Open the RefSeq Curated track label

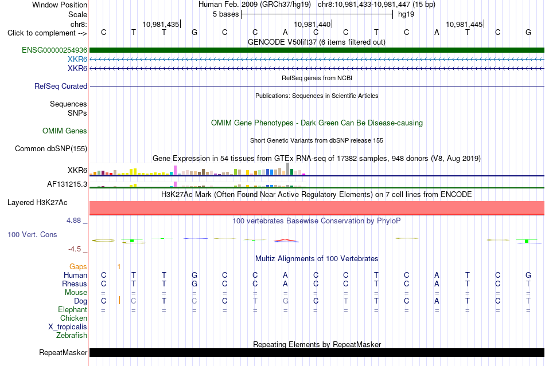tap(60, 86)
